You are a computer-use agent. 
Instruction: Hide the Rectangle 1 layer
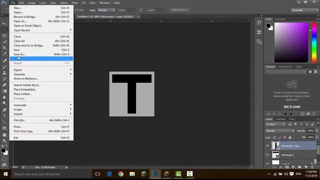[x=267, y=154]
